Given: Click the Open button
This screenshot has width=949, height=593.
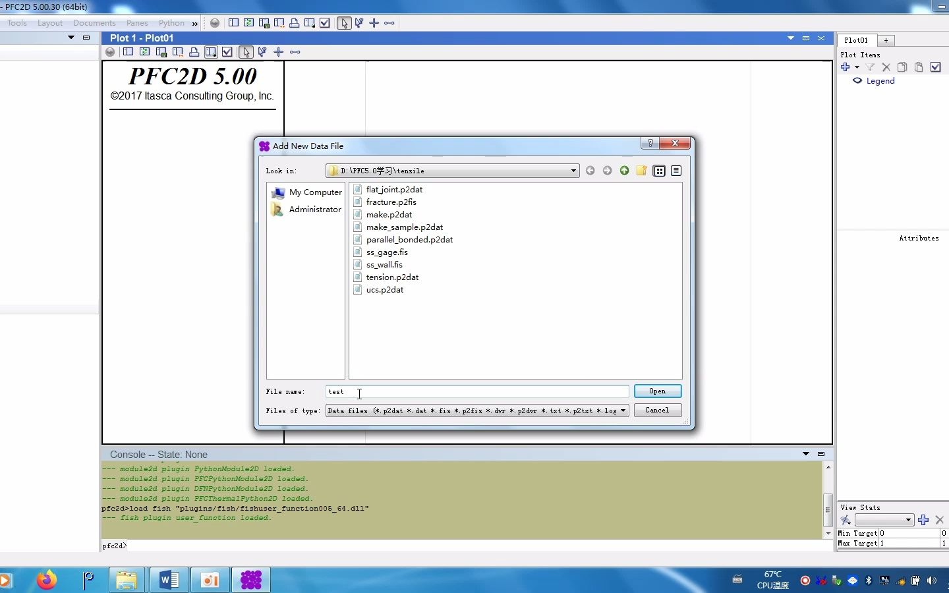Looking at the screenshot, I should pyautogui.click(x=658, y=391).
